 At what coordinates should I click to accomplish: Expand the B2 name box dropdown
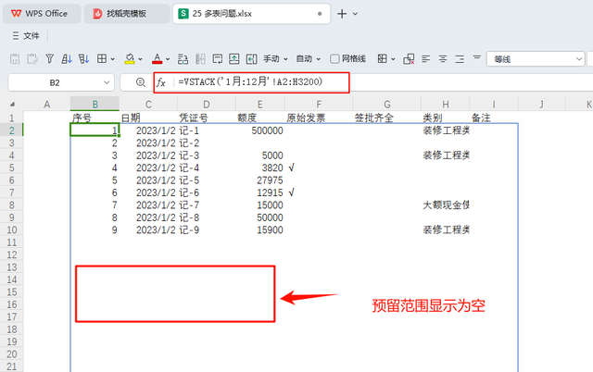coord(107,82)
